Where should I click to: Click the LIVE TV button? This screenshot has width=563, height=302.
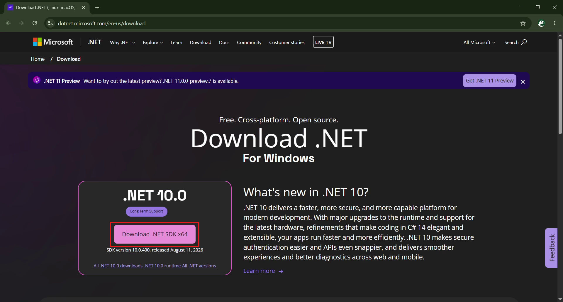323,42
